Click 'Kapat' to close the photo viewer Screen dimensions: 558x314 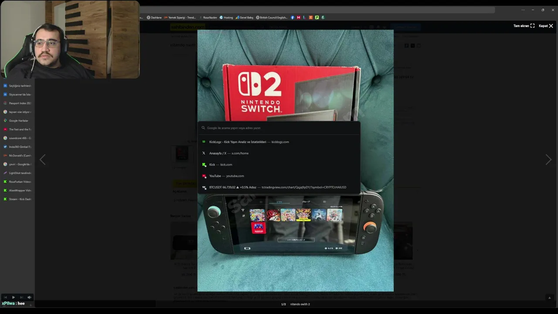coord(546,26)
